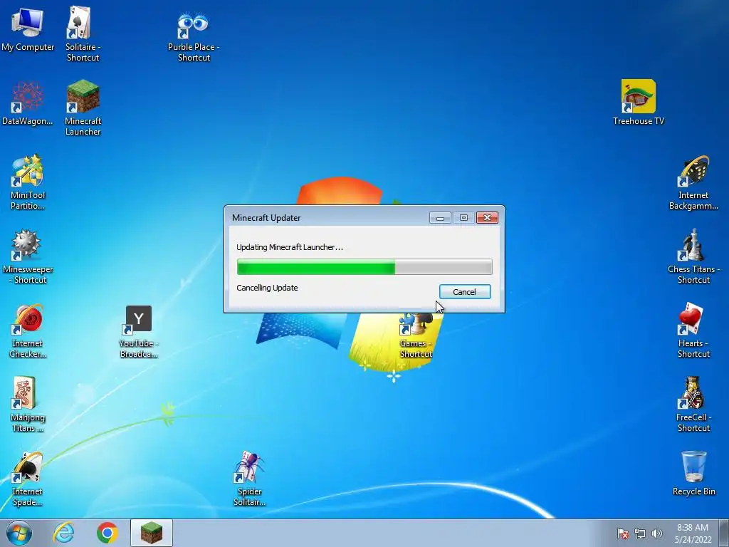Screen dimensions: 729x547
Task: Select the DataWagon desktop shortcut
Action: 28,103
